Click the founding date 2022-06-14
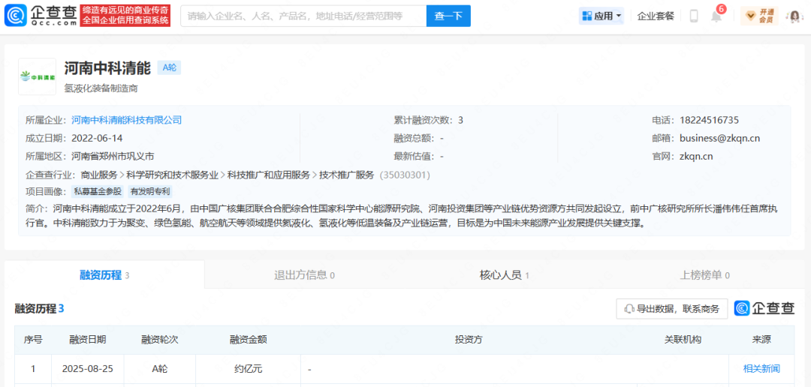This screenshot has width=811, height=387. coord(97,139)
